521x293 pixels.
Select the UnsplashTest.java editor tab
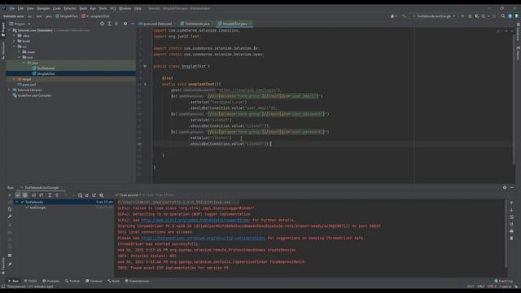coord(234,24)
